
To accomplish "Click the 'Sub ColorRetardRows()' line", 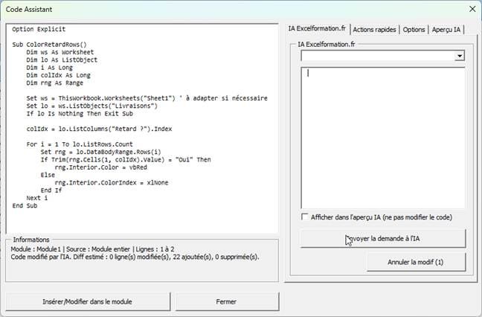I will (x=50, y=45).
